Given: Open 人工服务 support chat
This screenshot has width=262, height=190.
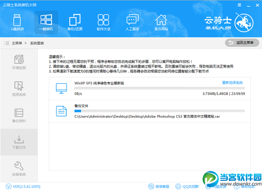Looking at the screenshot, I should coord(132,23).
